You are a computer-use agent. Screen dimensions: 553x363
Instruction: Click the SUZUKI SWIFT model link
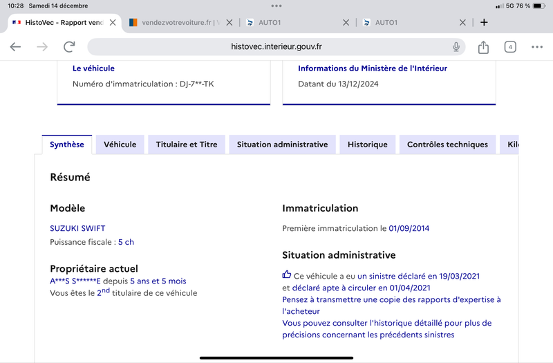[x=77, y=228]
